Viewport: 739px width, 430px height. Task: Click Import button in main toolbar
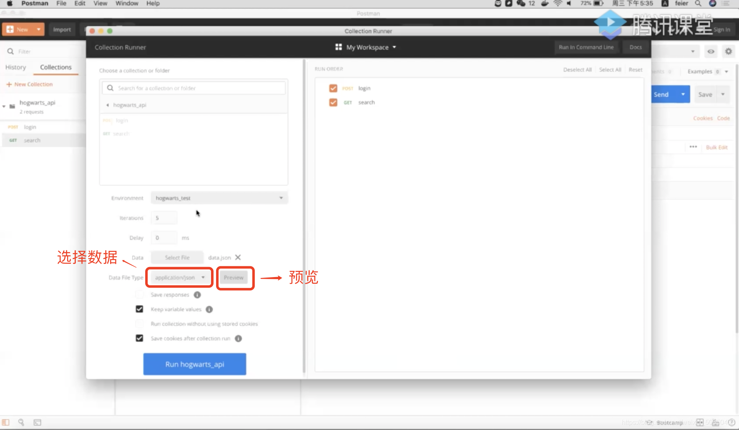[62, 30]
